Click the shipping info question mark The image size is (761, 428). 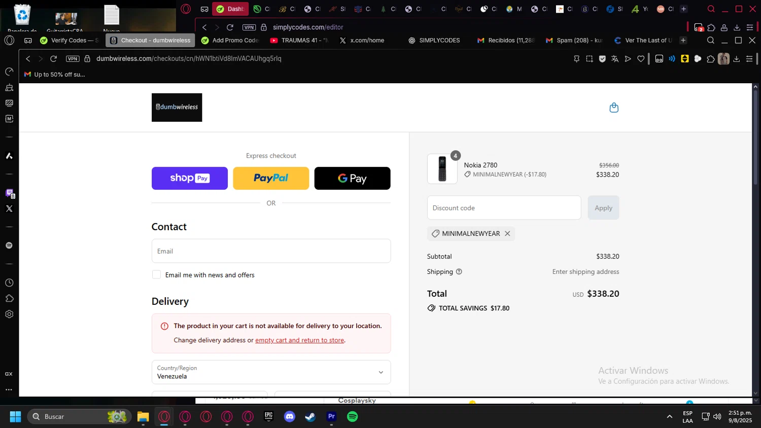click(459, 272)
